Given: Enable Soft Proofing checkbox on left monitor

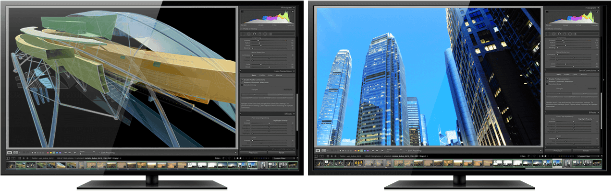Looking at the screenshot, I should 99,153.
